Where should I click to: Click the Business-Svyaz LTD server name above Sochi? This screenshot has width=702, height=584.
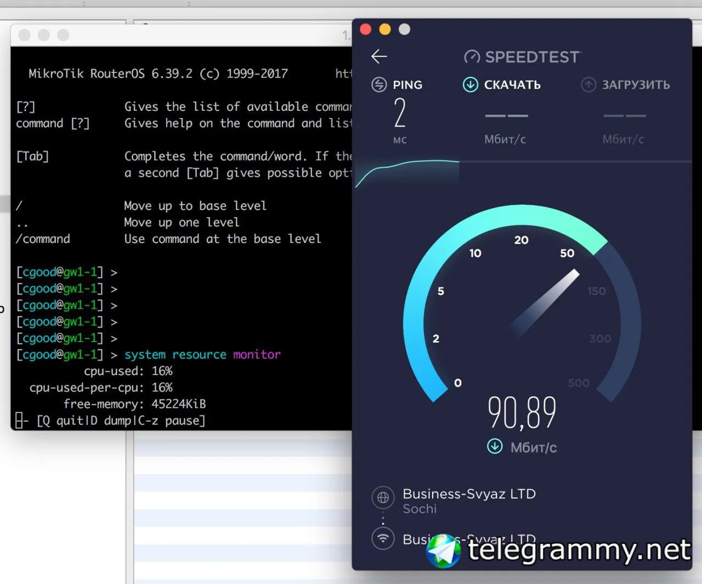(469, 494)
